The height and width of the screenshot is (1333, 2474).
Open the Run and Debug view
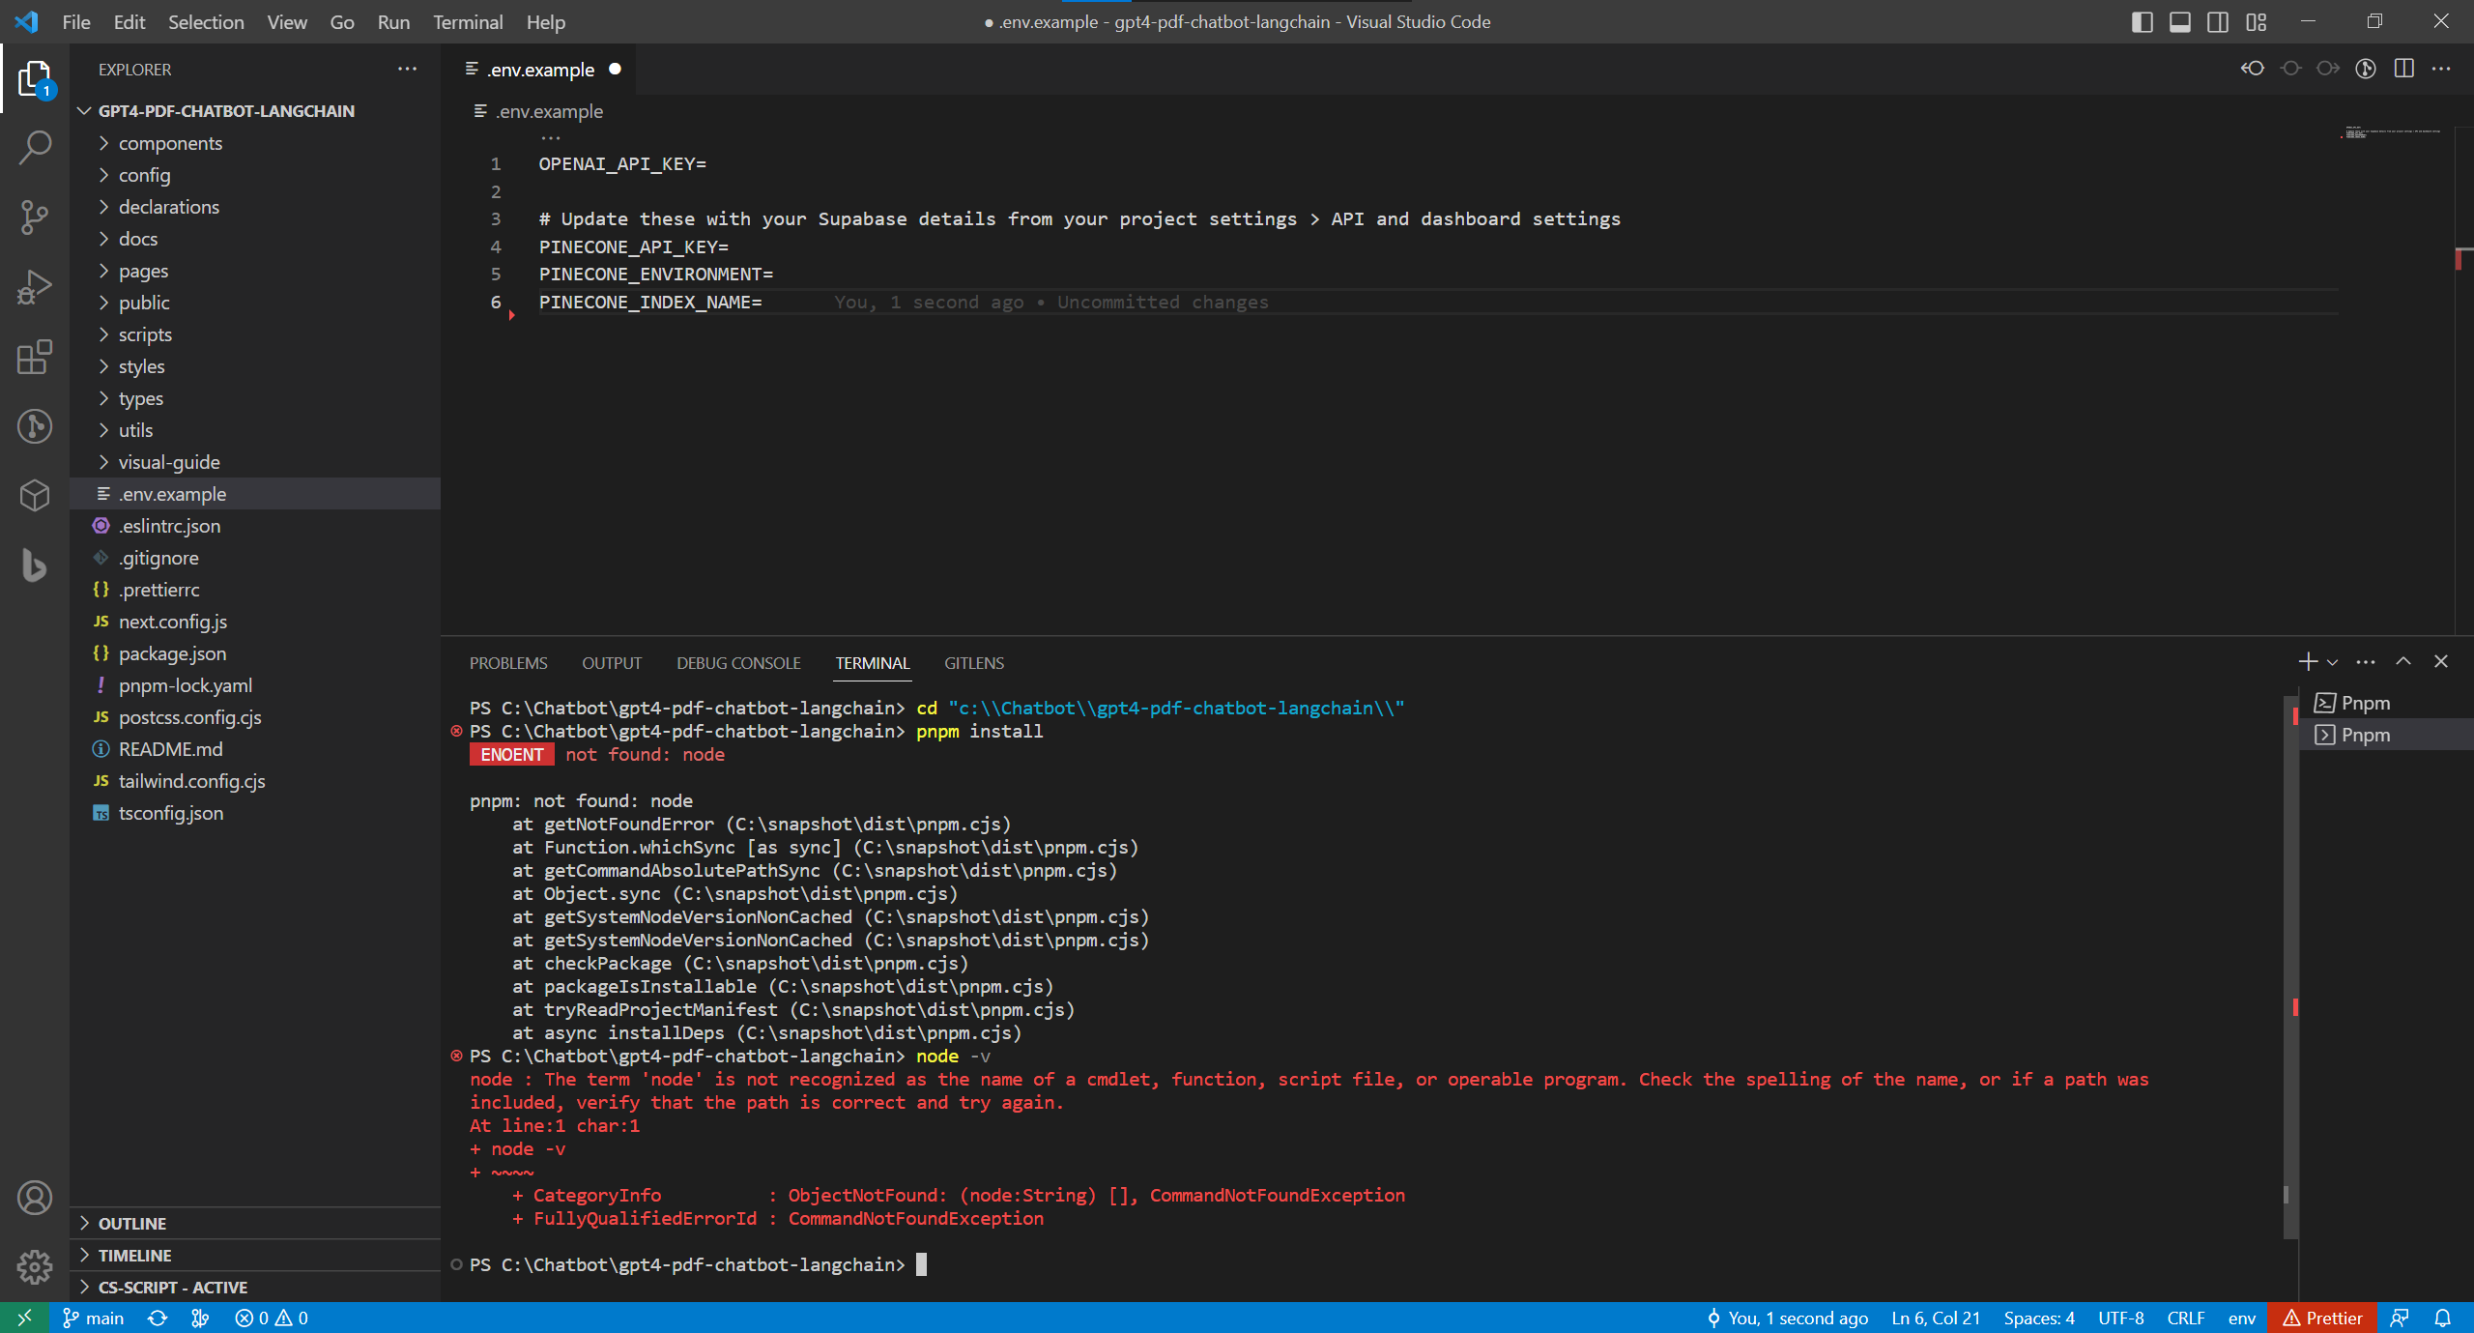click(35, 286)
